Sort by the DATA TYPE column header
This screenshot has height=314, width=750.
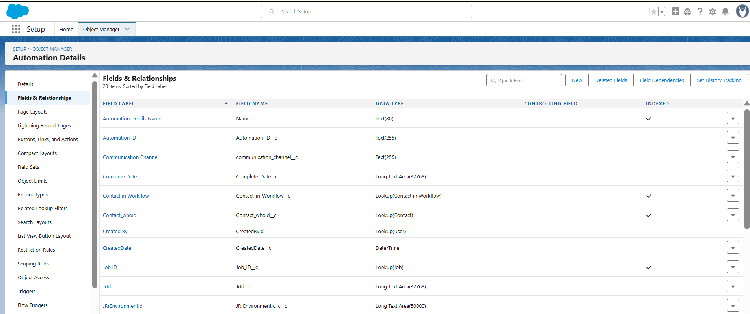coord(389,103)
